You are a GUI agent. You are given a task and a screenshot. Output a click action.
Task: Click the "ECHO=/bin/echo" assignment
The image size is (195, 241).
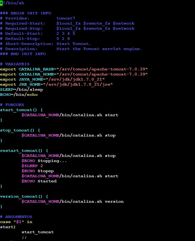(19, 95)
